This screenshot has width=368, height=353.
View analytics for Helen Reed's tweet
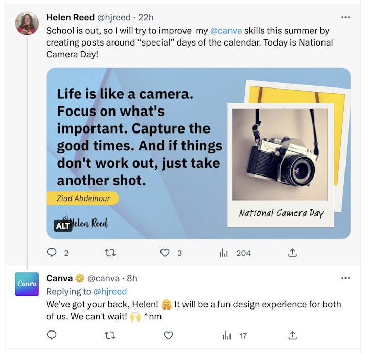click(224, 253)
